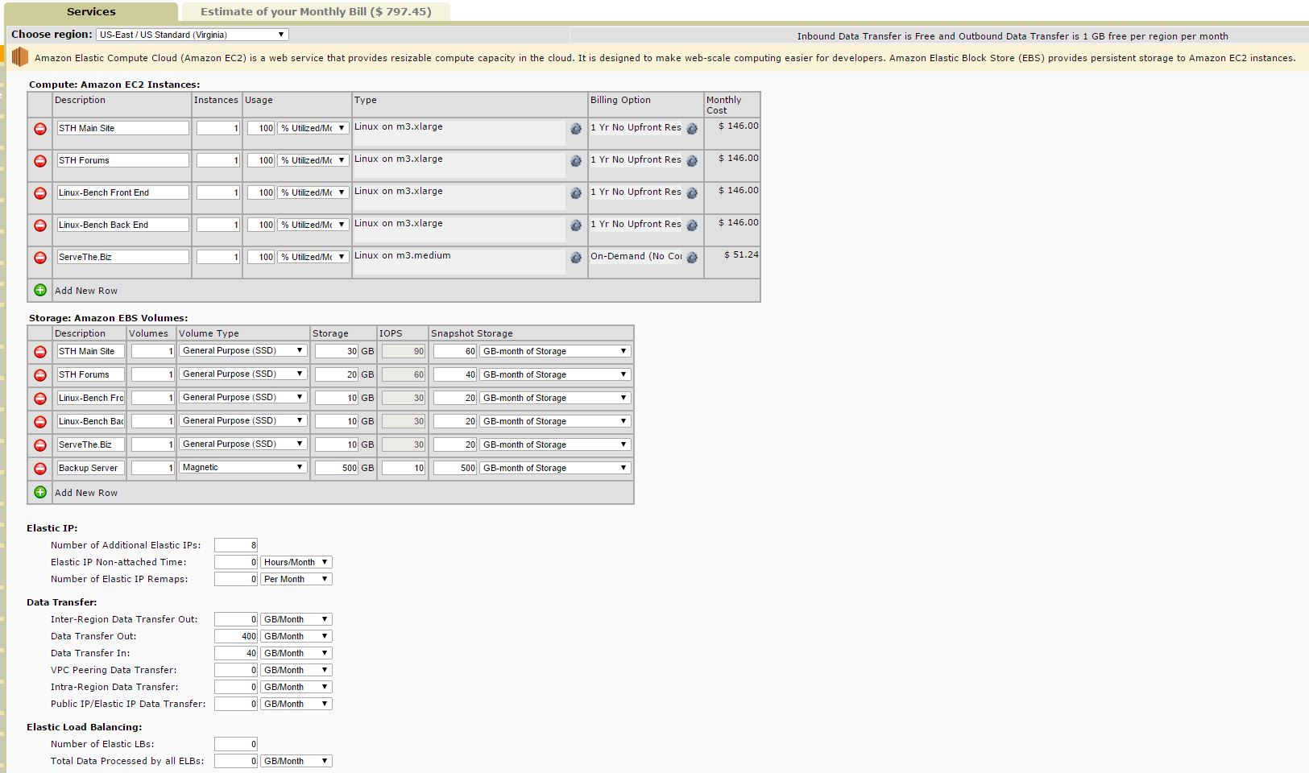Delete the Linux-Bench Bac EBS volume row
The width and height of the screenshot is (1309, 773).
click(40, 422)
